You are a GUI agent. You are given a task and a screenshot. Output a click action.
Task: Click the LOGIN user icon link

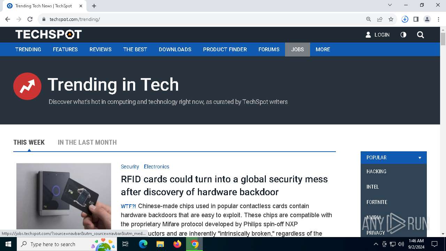(377, 35)
